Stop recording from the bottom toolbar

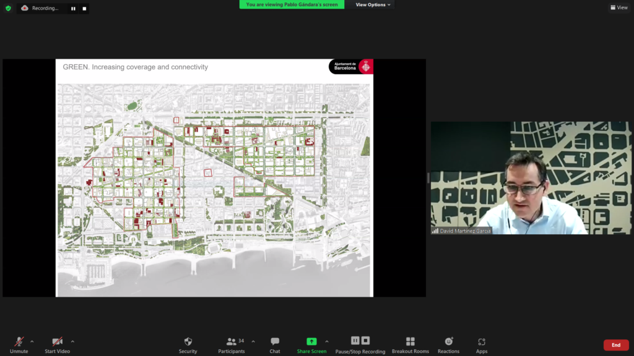click(x=366, y=341)
